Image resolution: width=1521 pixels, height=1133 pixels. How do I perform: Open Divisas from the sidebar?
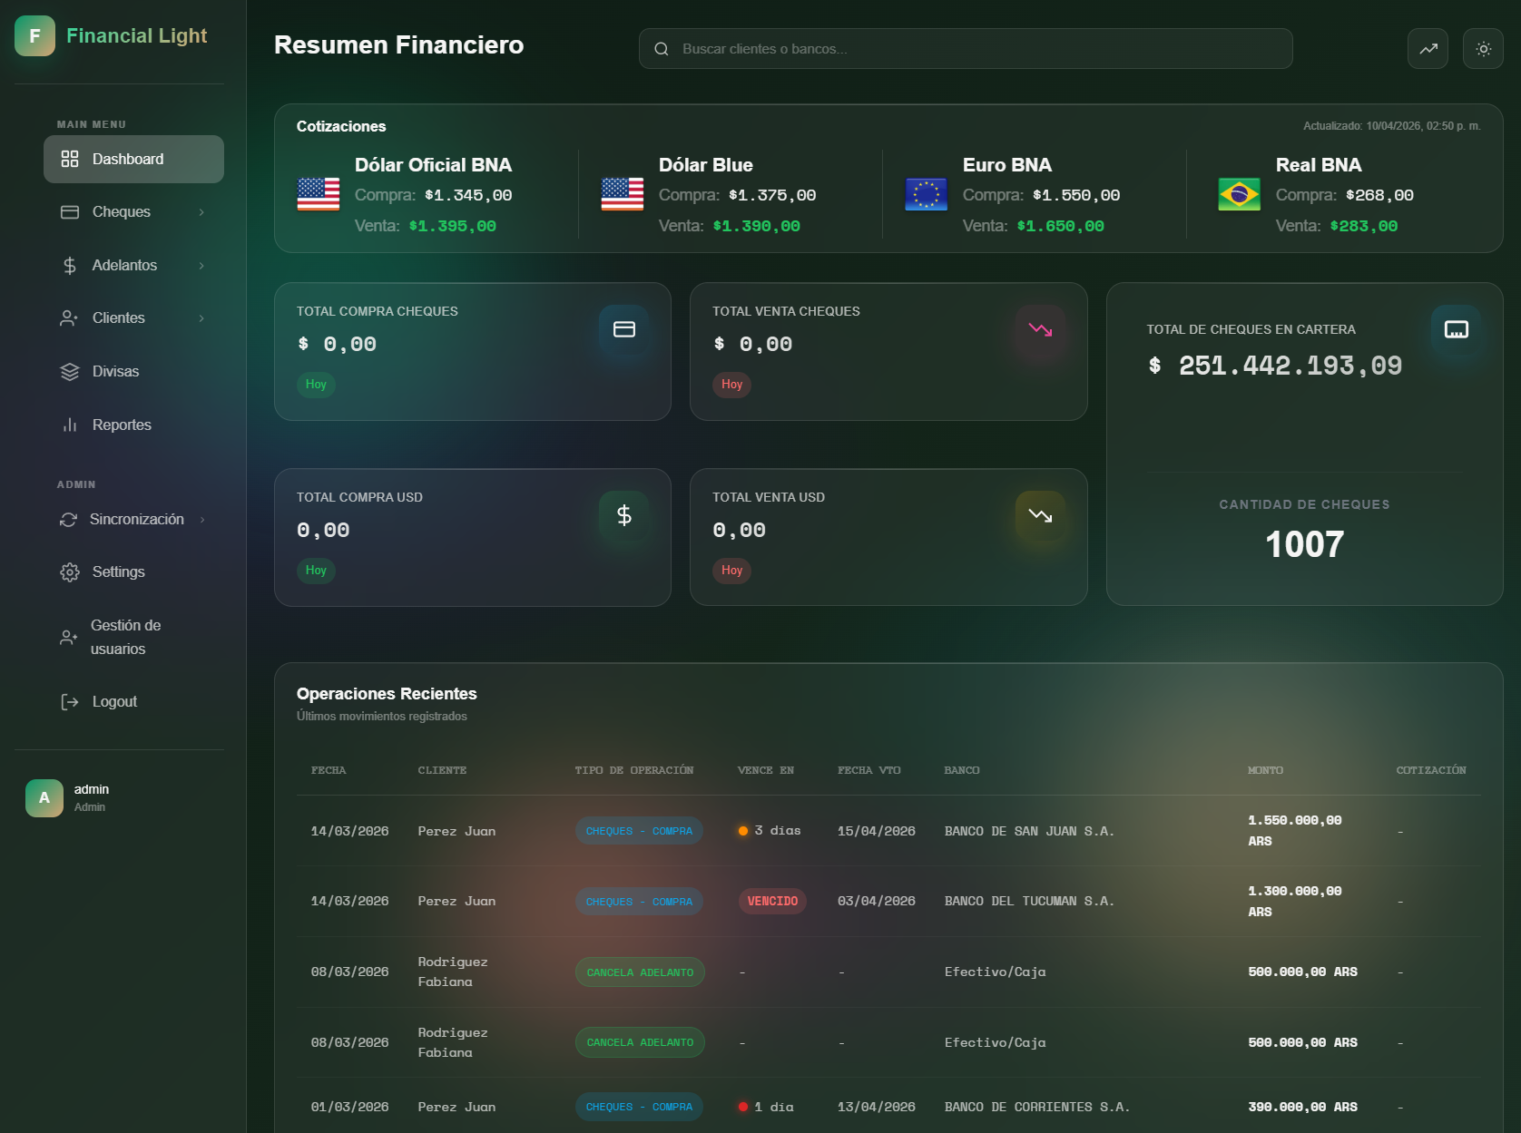coord(115,371)
